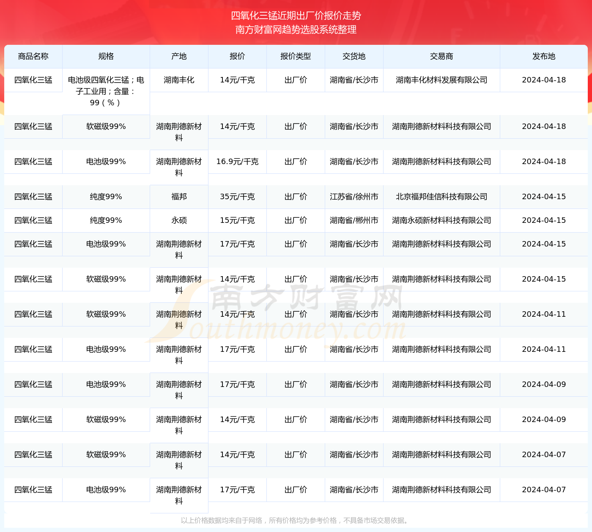
Task: Click the 商品名称 column header
Action: point(33,56)
